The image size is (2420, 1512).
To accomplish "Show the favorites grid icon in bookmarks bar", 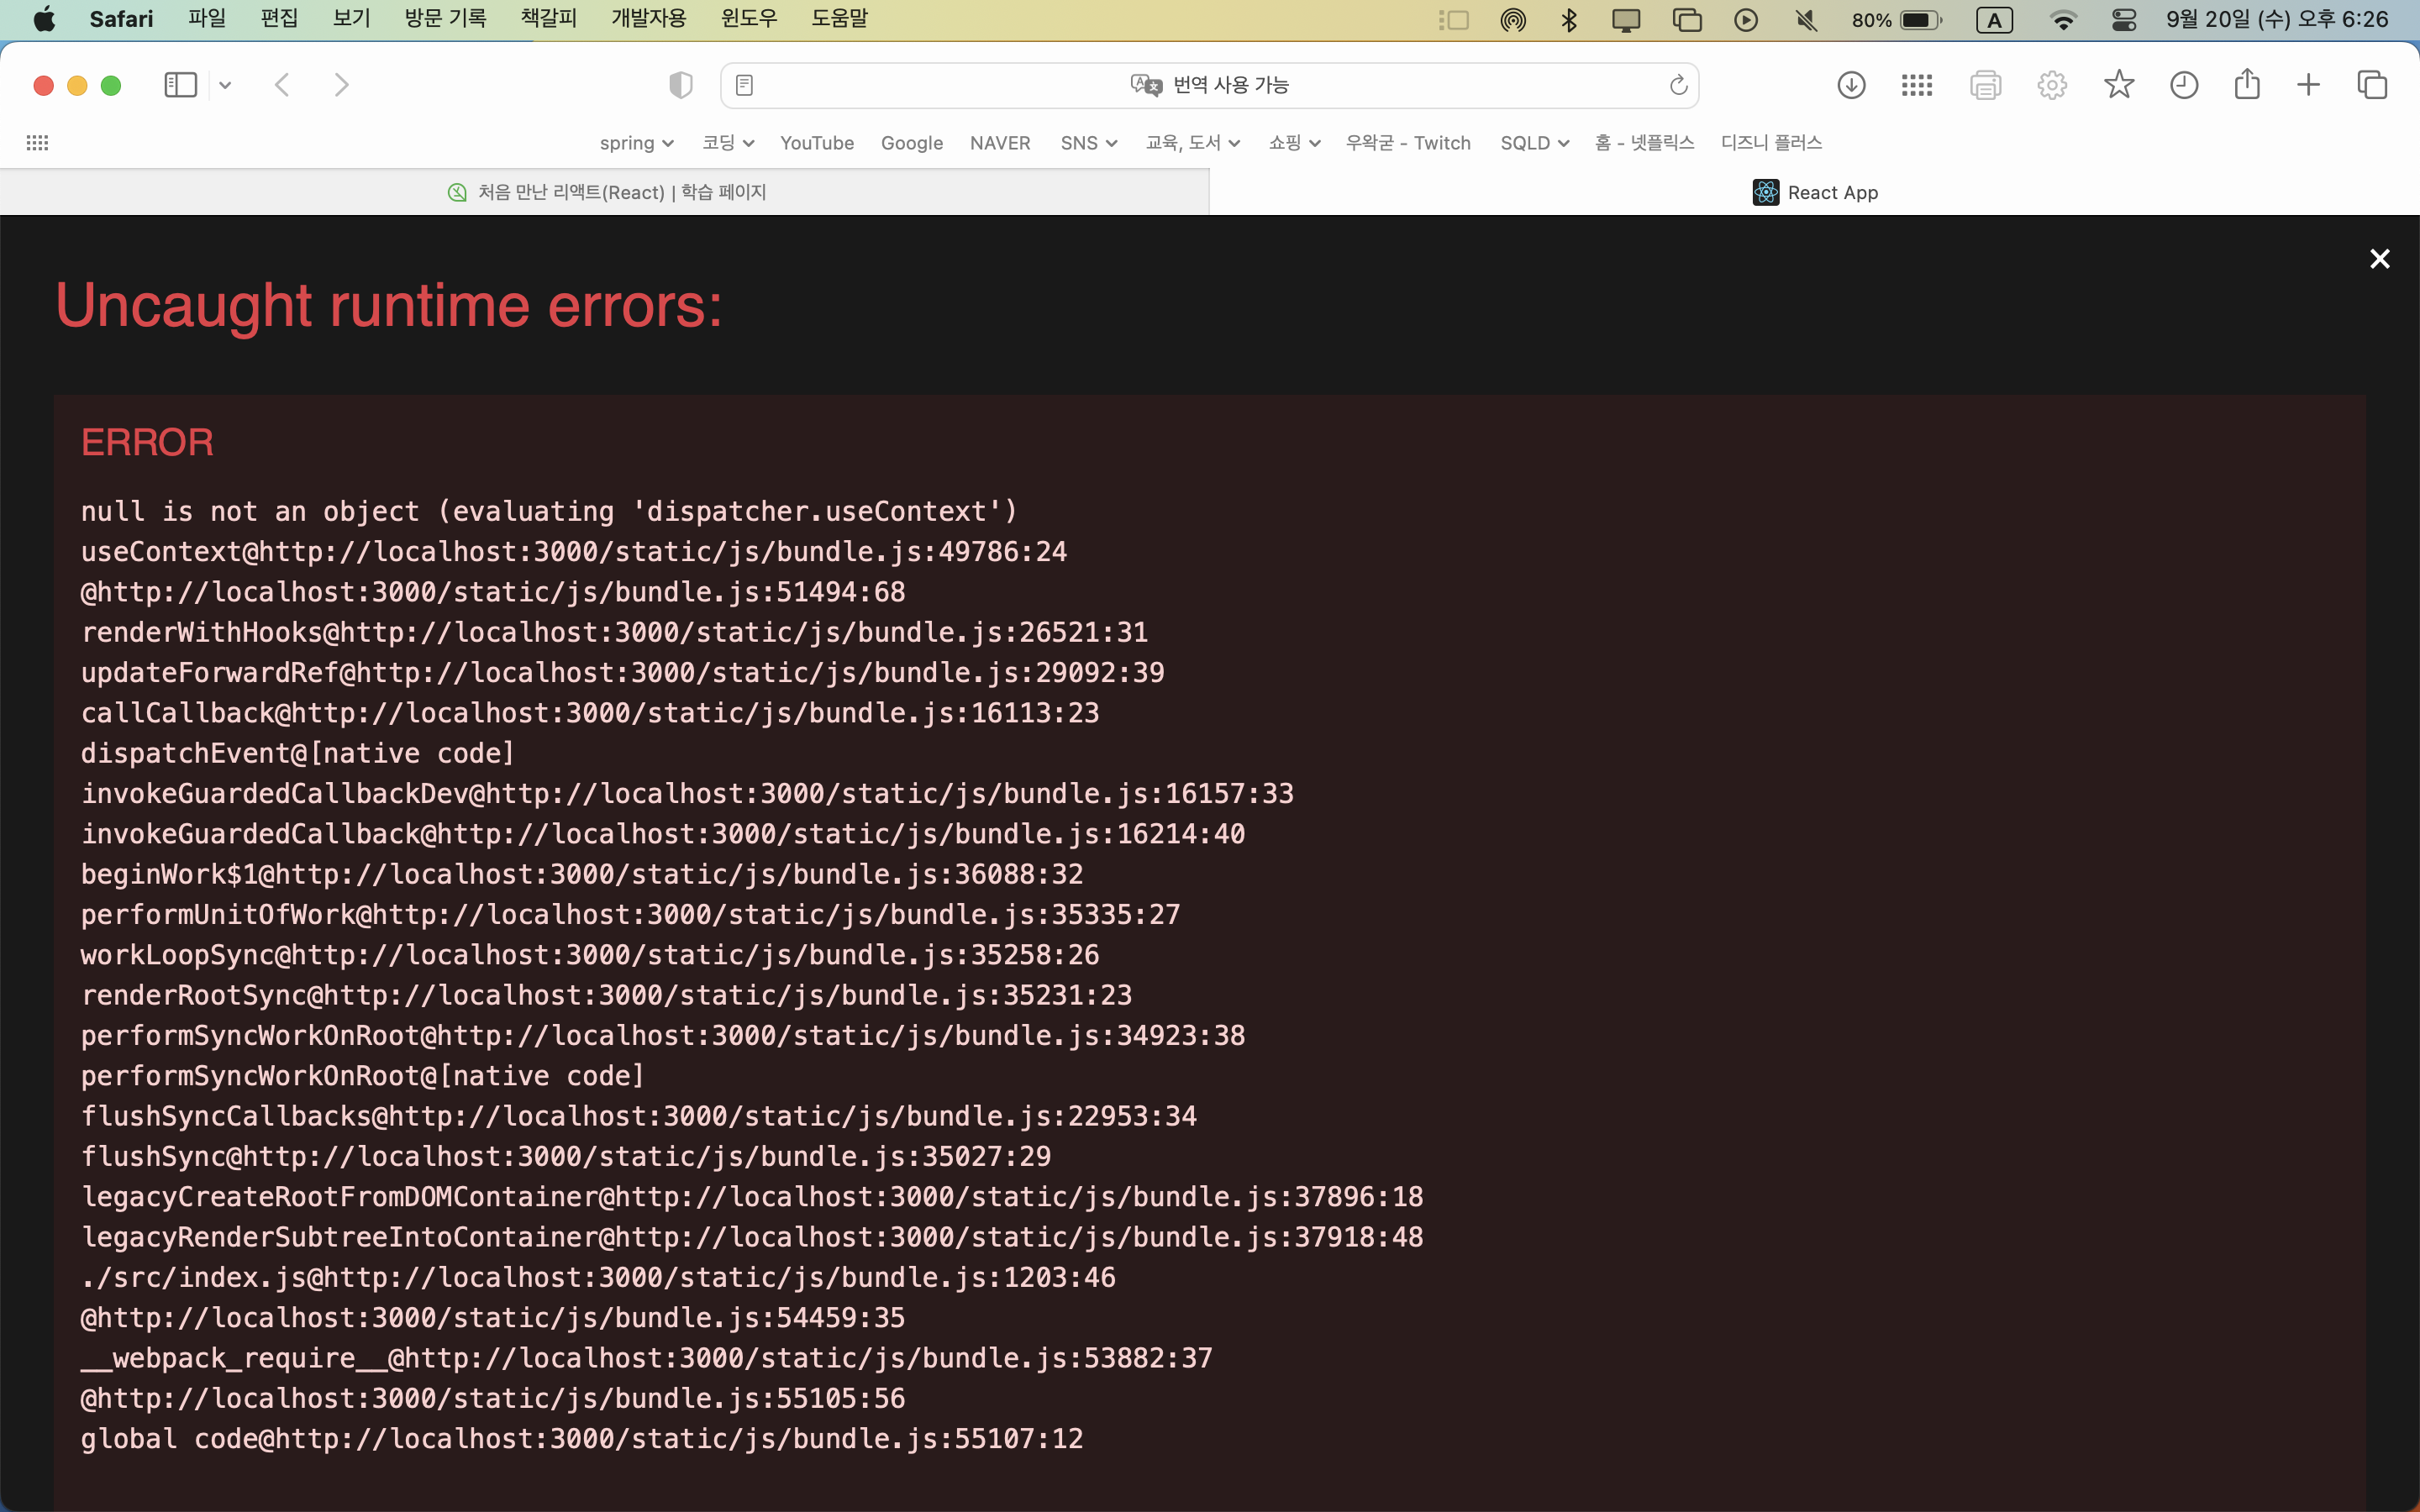I will tap(37, 143).
